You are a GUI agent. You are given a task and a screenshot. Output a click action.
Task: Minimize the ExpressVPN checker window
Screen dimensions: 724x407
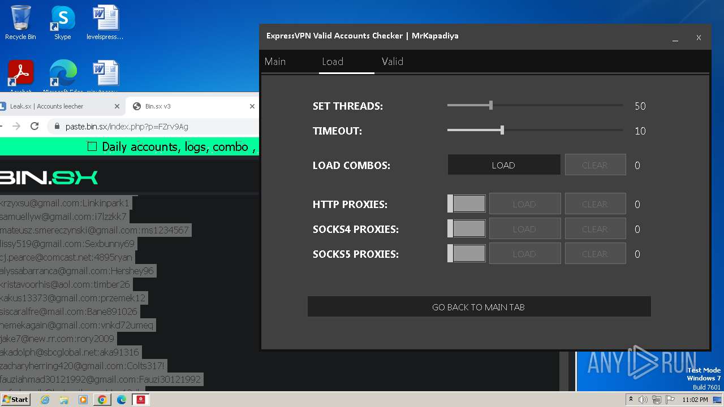[x=675, y=38]
